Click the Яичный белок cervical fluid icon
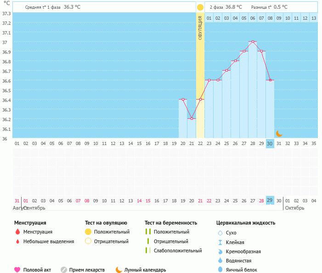322x273 pixels. tap(220, 270)
